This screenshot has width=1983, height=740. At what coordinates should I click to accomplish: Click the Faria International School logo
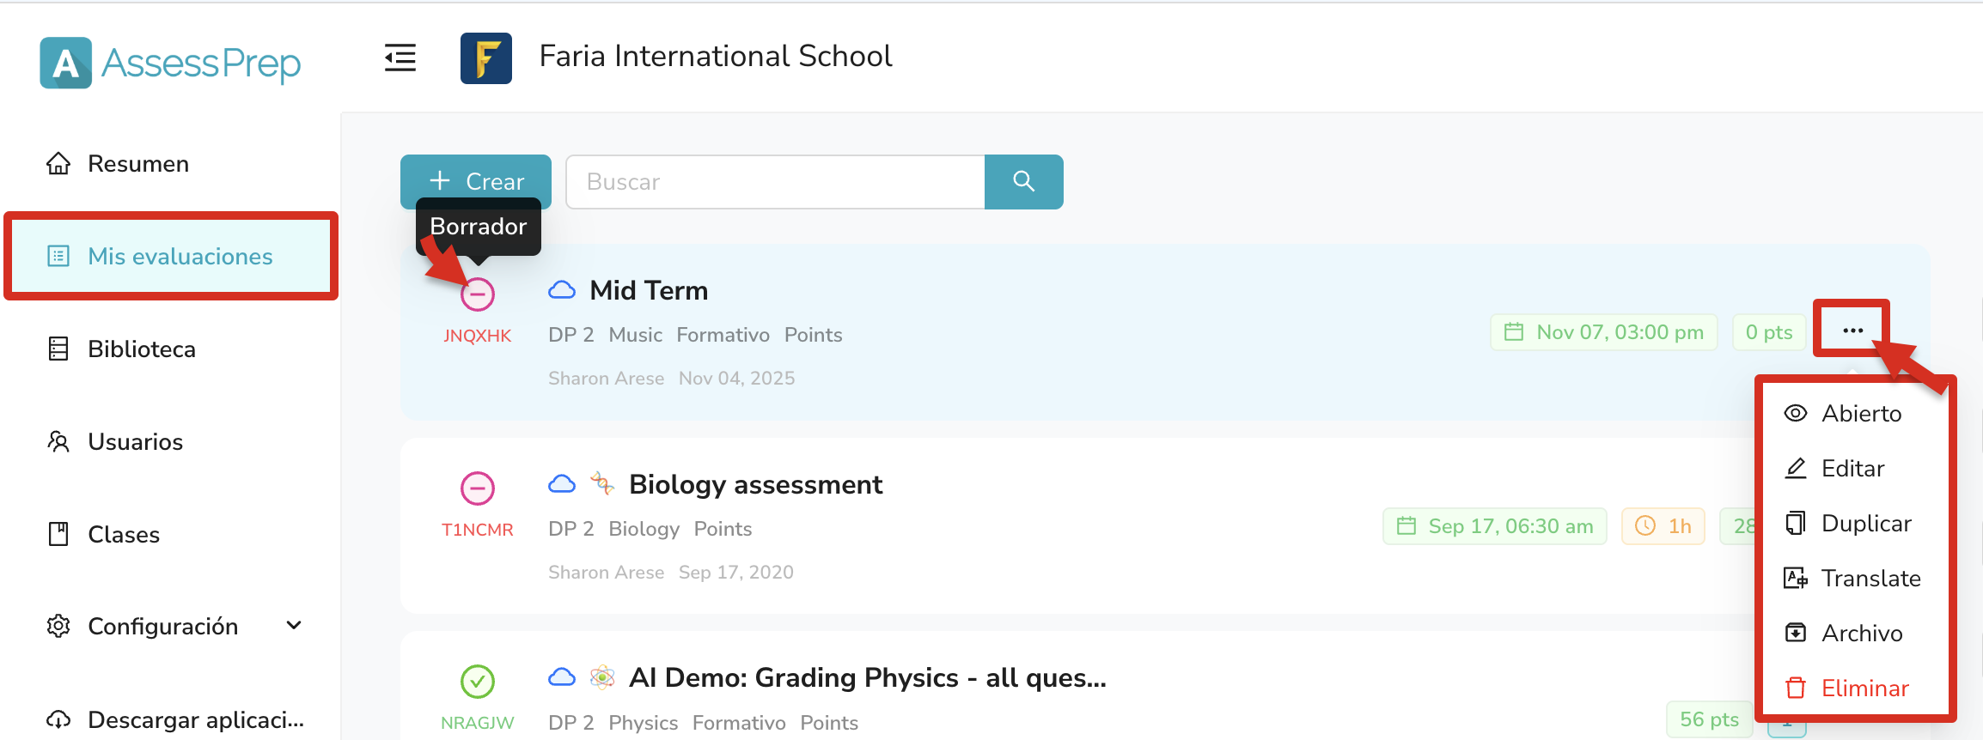pyautogui.click(x=486, y=58)
